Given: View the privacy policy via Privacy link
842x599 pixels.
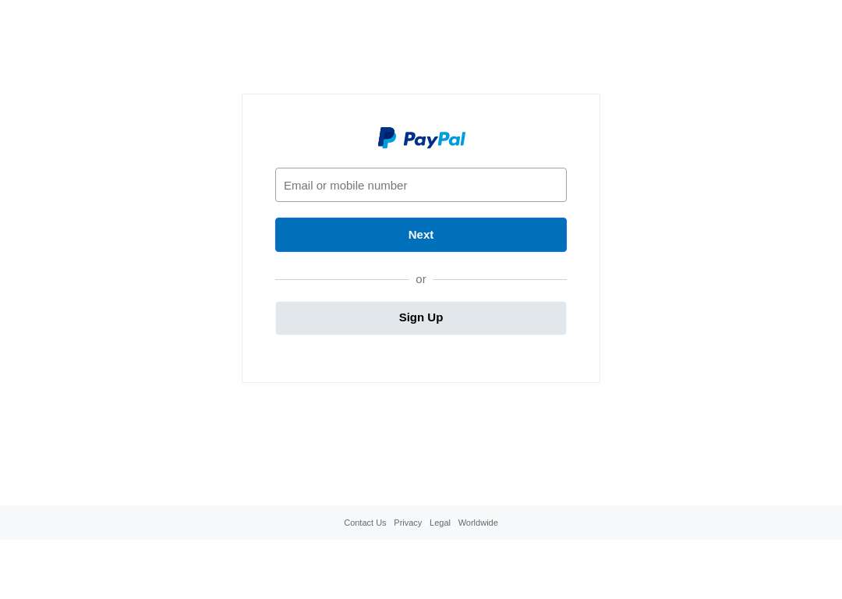Looking at the screenshot, I should (x=408, y=523).
